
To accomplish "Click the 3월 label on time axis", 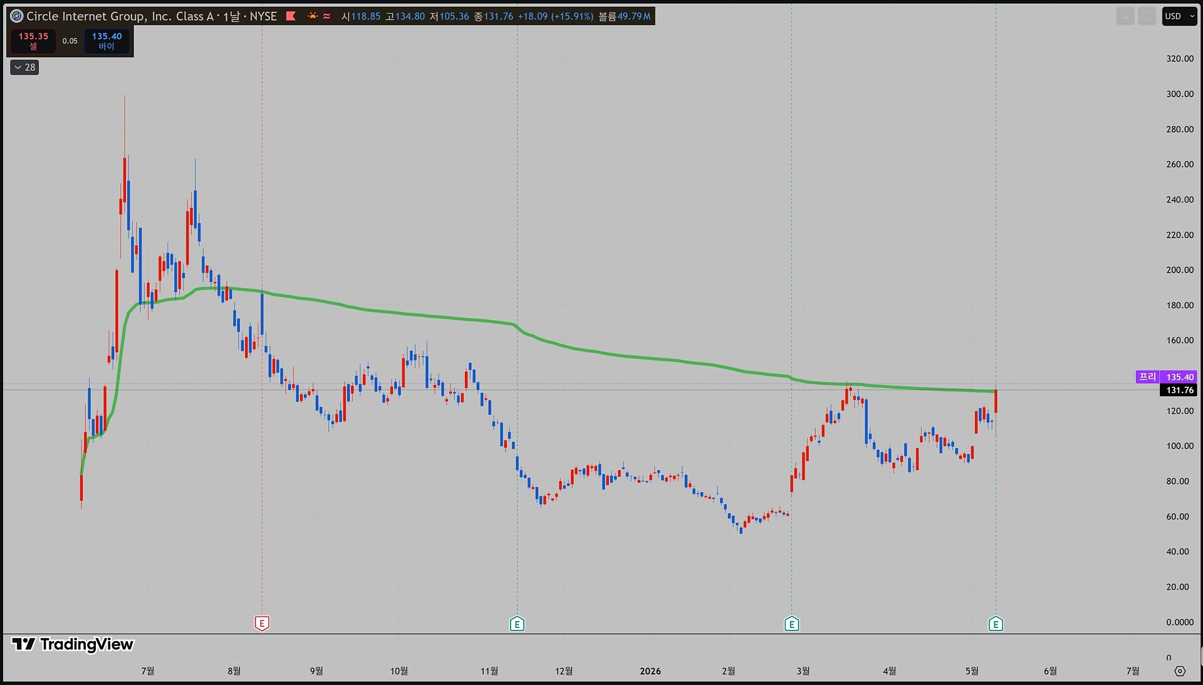I will pyautogui.click(x=803, y=671).
